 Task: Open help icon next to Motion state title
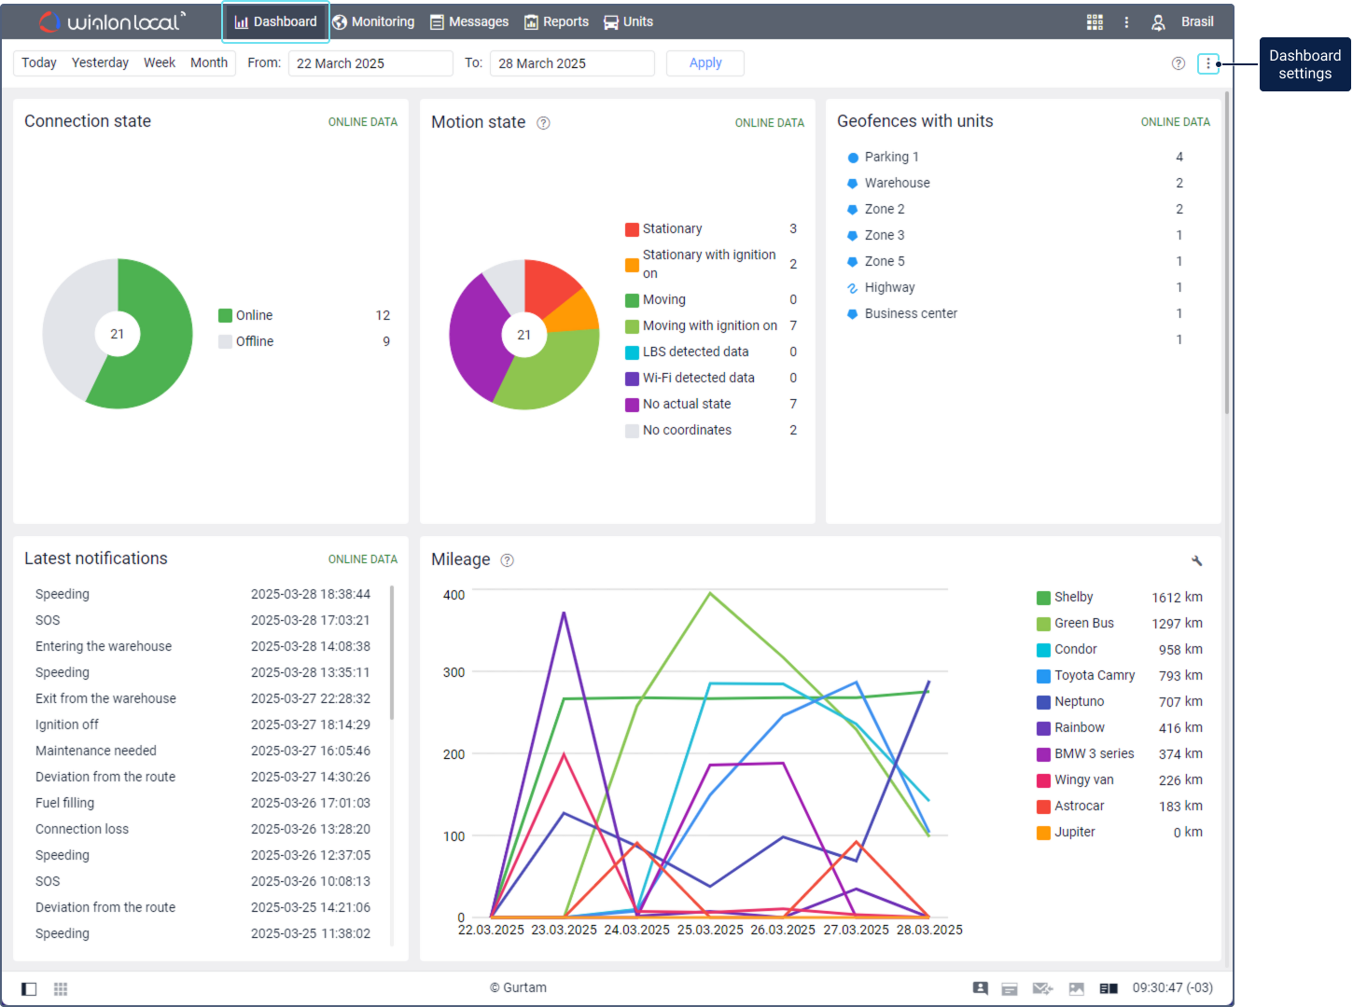(x=543, y=123)
